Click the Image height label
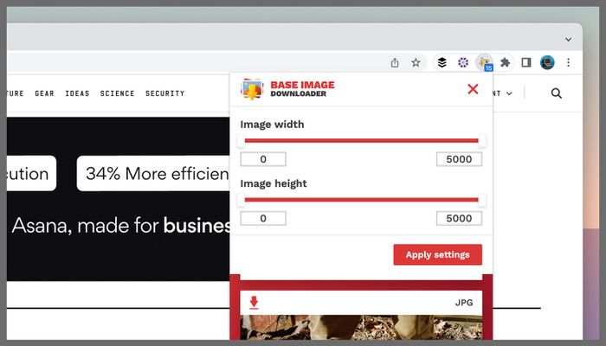Viewport: 606px width, 346px height. 274,183
